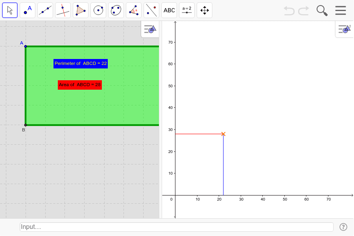Select the red Area of ABCD label
This screenshot has height=236, width=354.
click(x=79, y=85)
